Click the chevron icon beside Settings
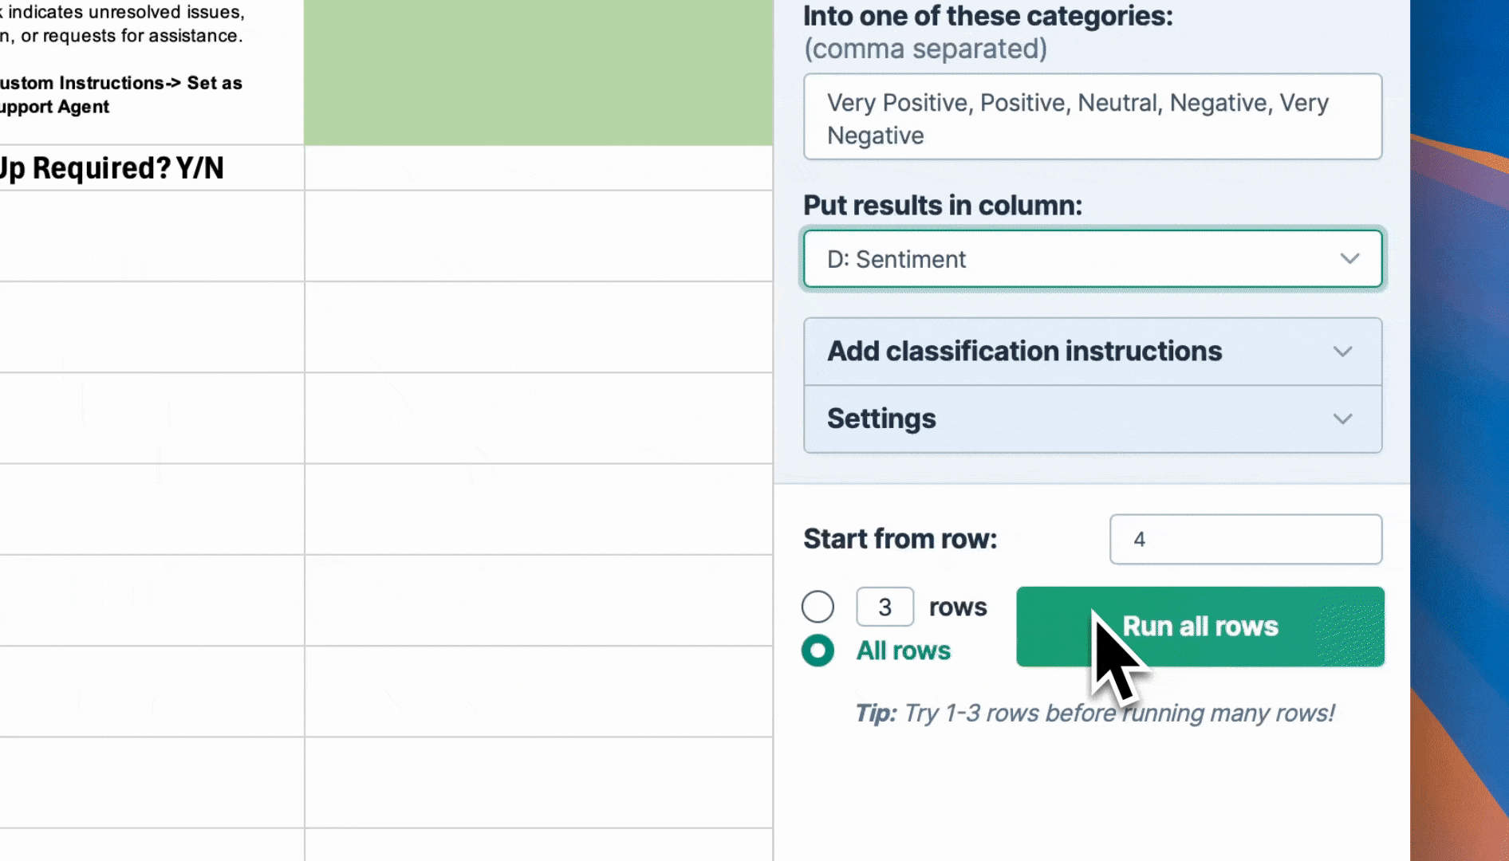This screenshot has width=1509, height=861. (1343, 419)
